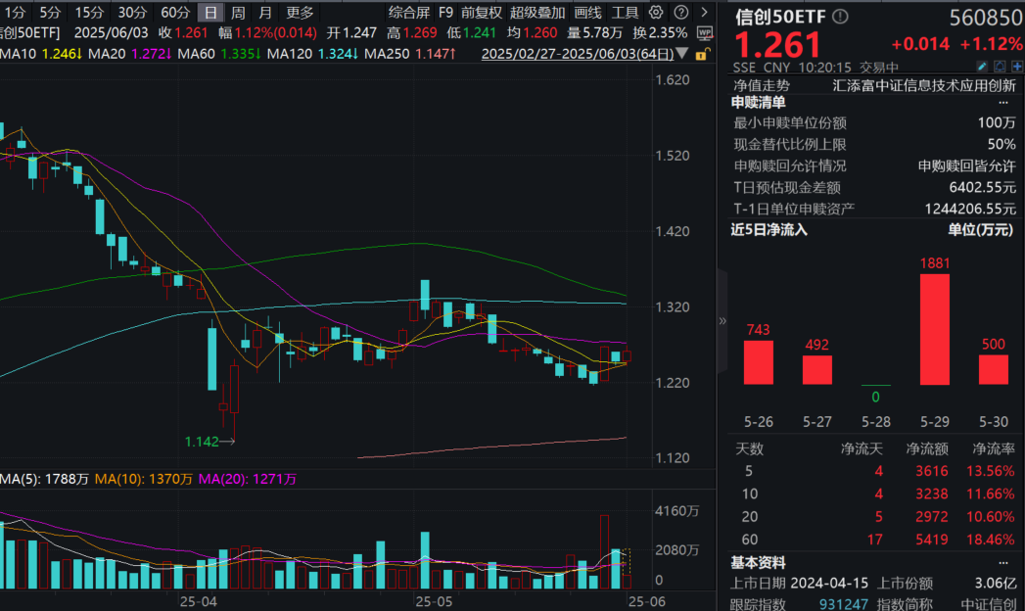1025x611 pixels.
Task: Enable 超级叠加 overlay mode
Action: click(x=538, y=13)
